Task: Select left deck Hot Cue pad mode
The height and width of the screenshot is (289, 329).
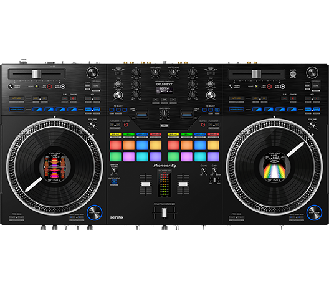Action: (x=115, y=134)
